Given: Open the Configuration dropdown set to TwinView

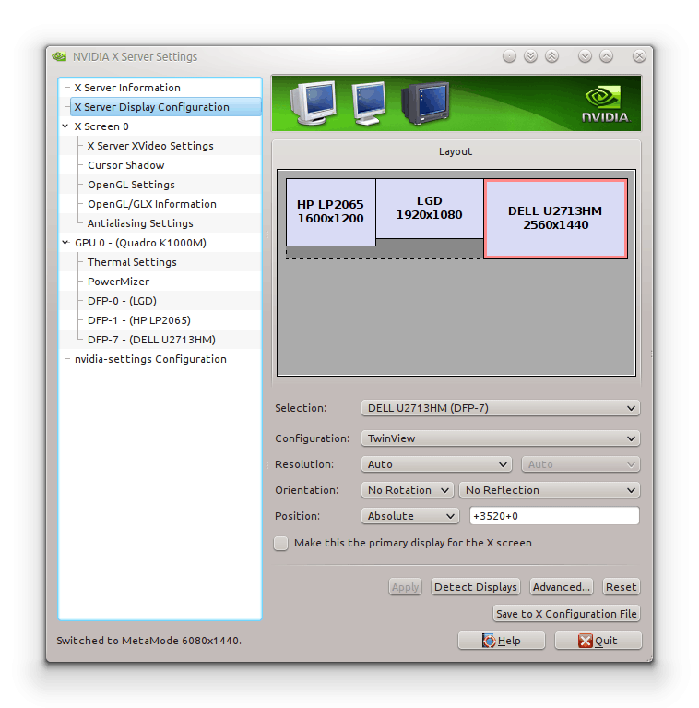Looking at the screenshot, I should (x=500, y=438).
